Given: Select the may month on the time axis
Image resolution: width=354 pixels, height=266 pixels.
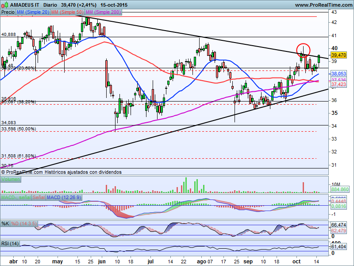Looking at the screenshot, I should coord(58,262).
